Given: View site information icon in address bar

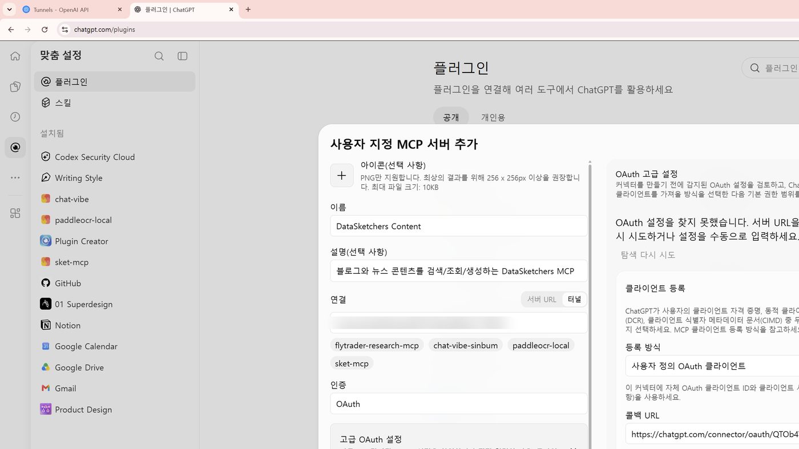Looking at the screenshot, I should [x=64, y=30].
